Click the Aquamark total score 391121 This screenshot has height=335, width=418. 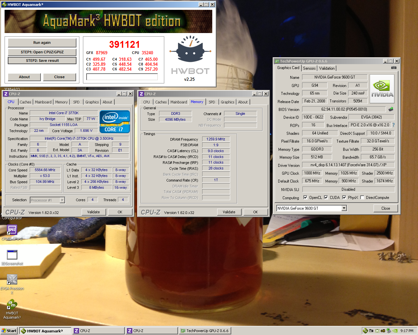124,44
